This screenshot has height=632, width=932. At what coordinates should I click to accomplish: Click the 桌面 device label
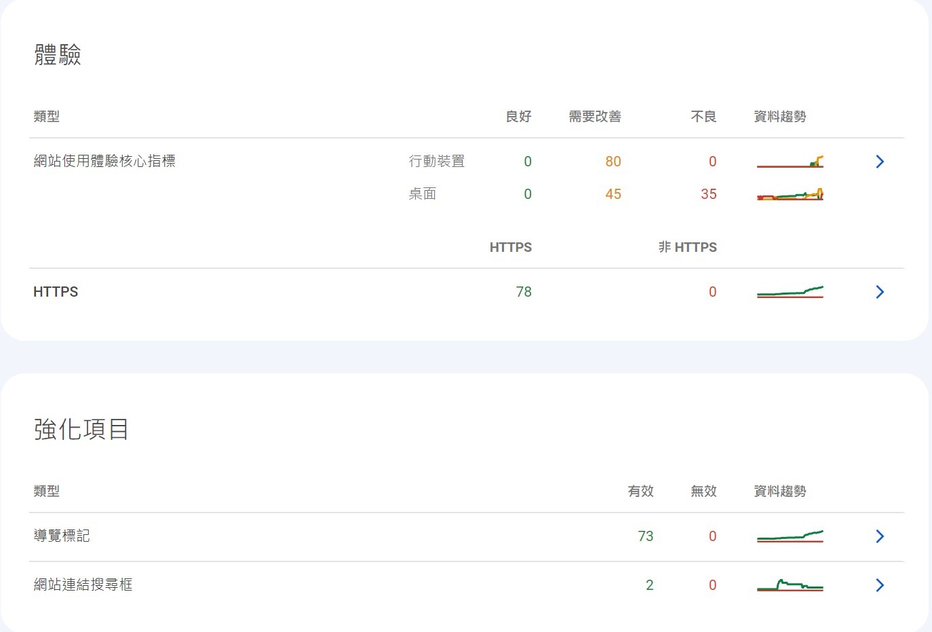423,194
